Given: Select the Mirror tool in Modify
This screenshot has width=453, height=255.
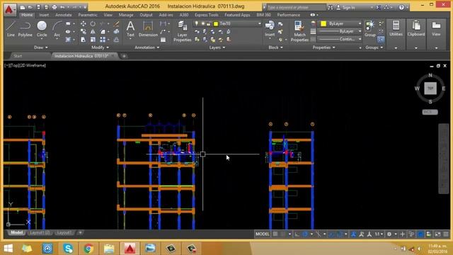Looking at the screenshot, I should 93,32.
